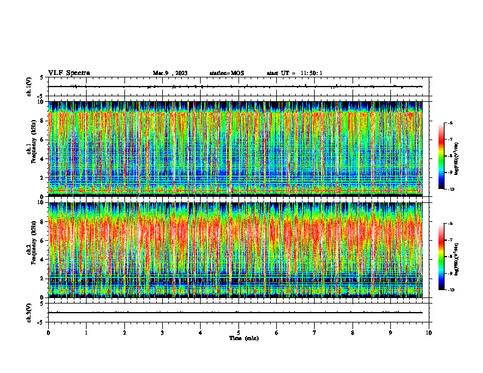Click tick label '5' on the Time axis
The image size is (483, 373).
coord(238,333)
